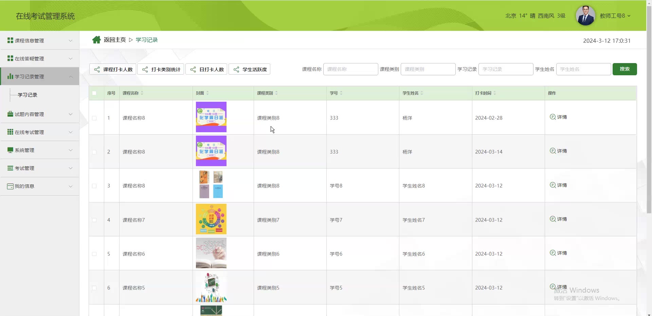652x316 pixels.
Task: Check the checkbox for row 5
Action: (94, 254)
